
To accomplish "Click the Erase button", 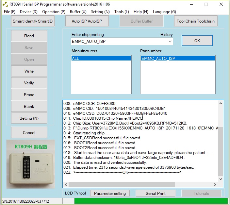I will coord(29,94).
